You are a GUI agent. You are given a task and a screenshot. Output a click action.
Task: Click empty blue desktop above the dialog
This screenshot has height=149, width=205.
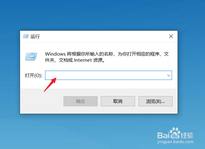[99, 14]
